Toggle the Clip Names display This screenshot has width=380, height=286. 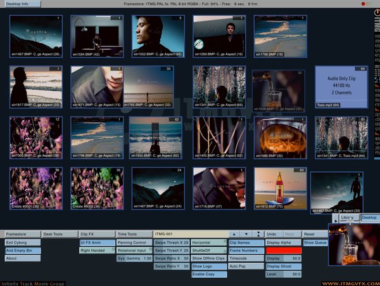point(246,242)
